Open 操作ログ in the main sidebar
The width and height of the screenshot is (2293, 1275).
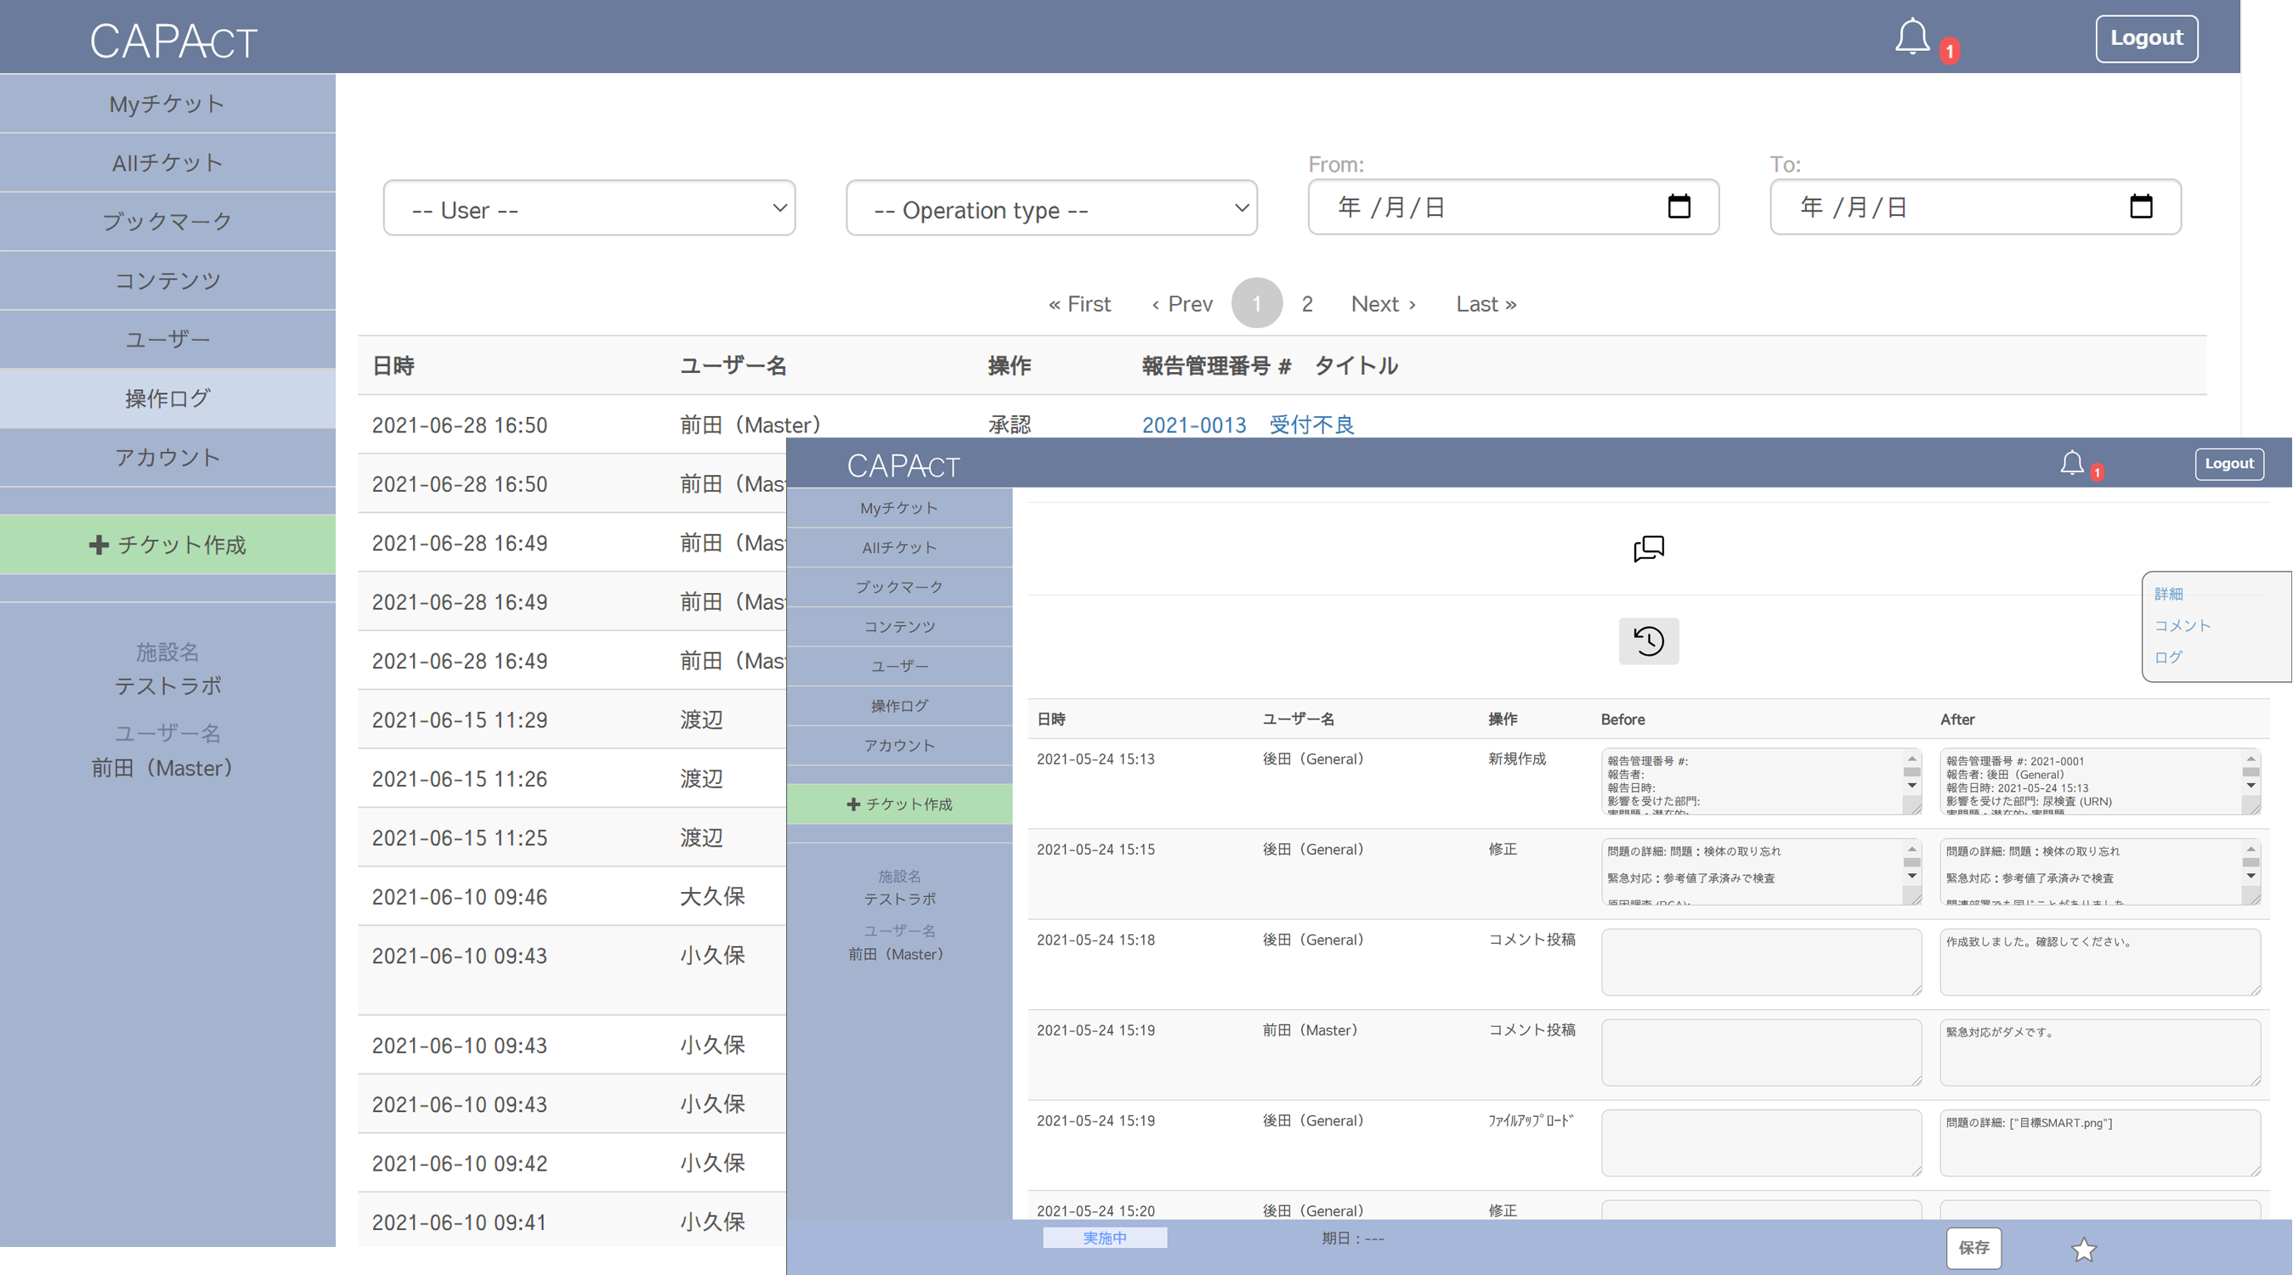(x=167, y=398)
